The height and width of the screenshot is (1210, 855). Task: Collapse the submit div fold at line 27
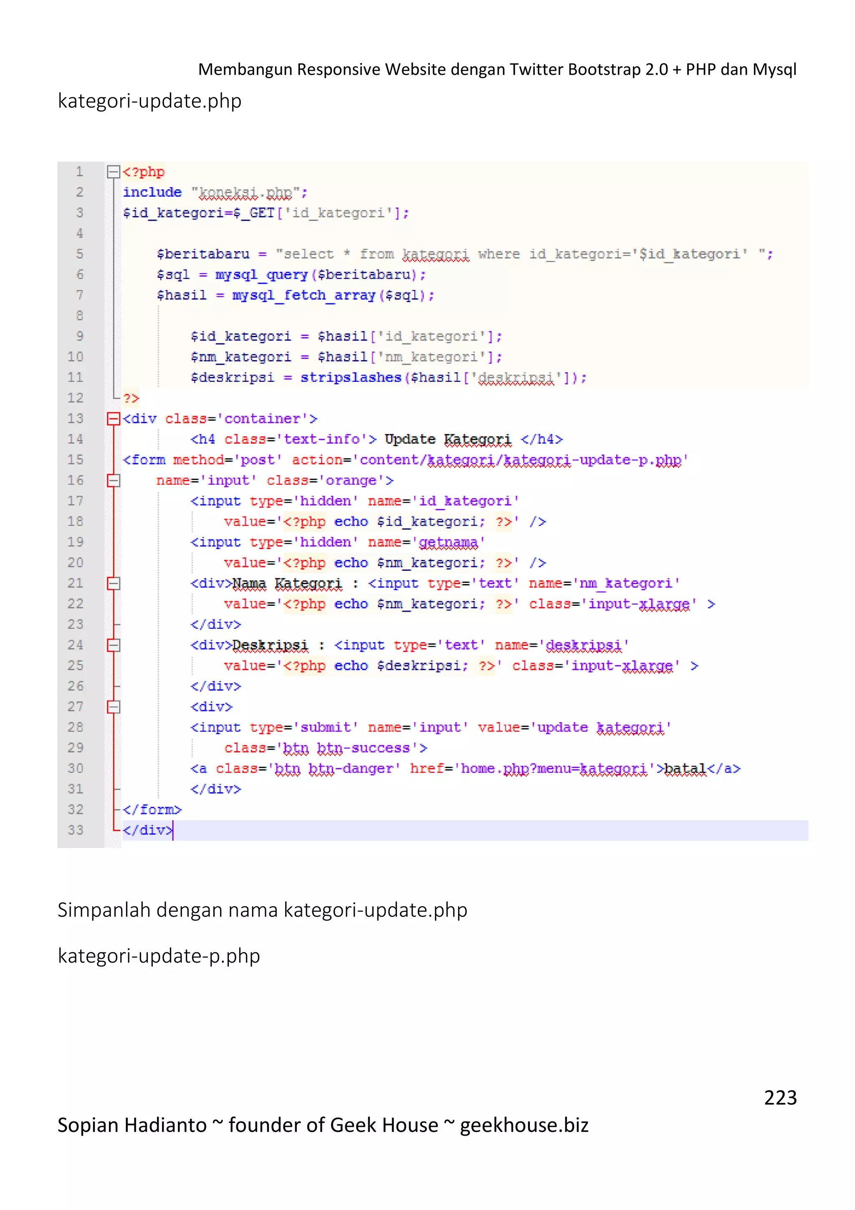[x=113, y=707]
